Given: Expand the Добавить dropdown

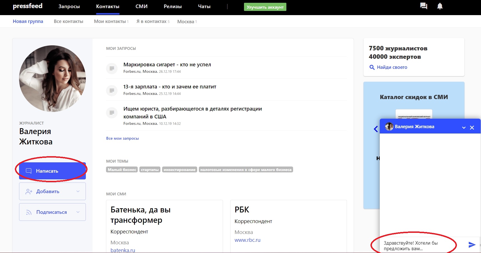Looking at the screenshot, I should click(78, 191).
